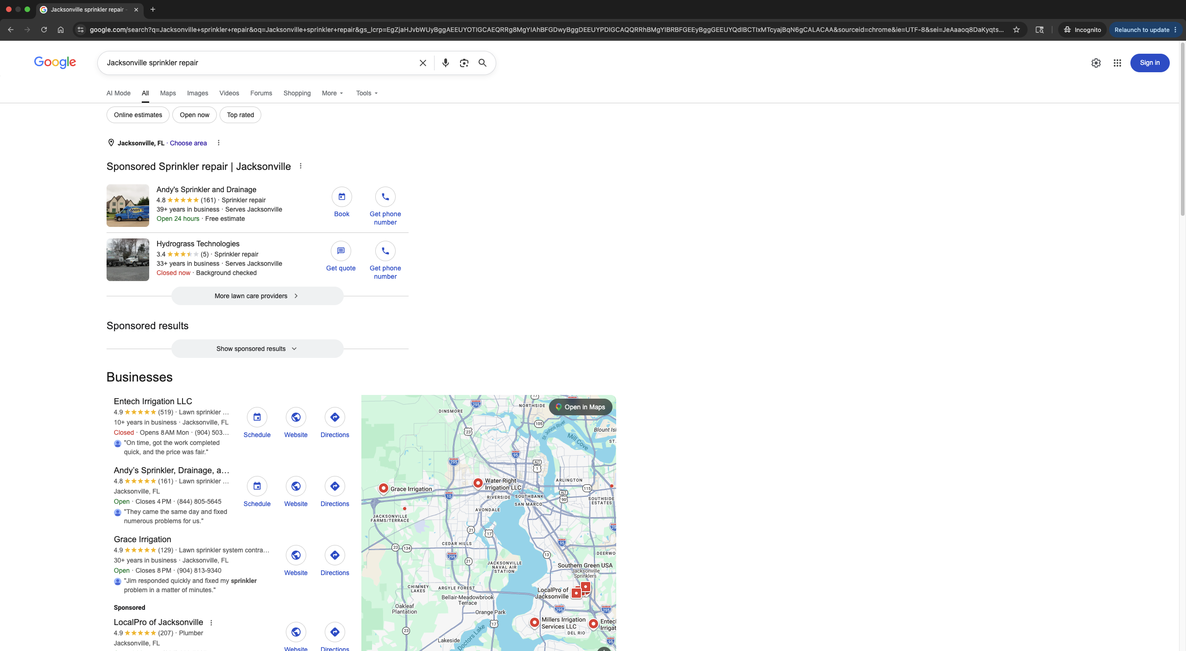Clear the search box with the X icon
The height and width of the screenshot is (651, 1186).
[423, 63]
